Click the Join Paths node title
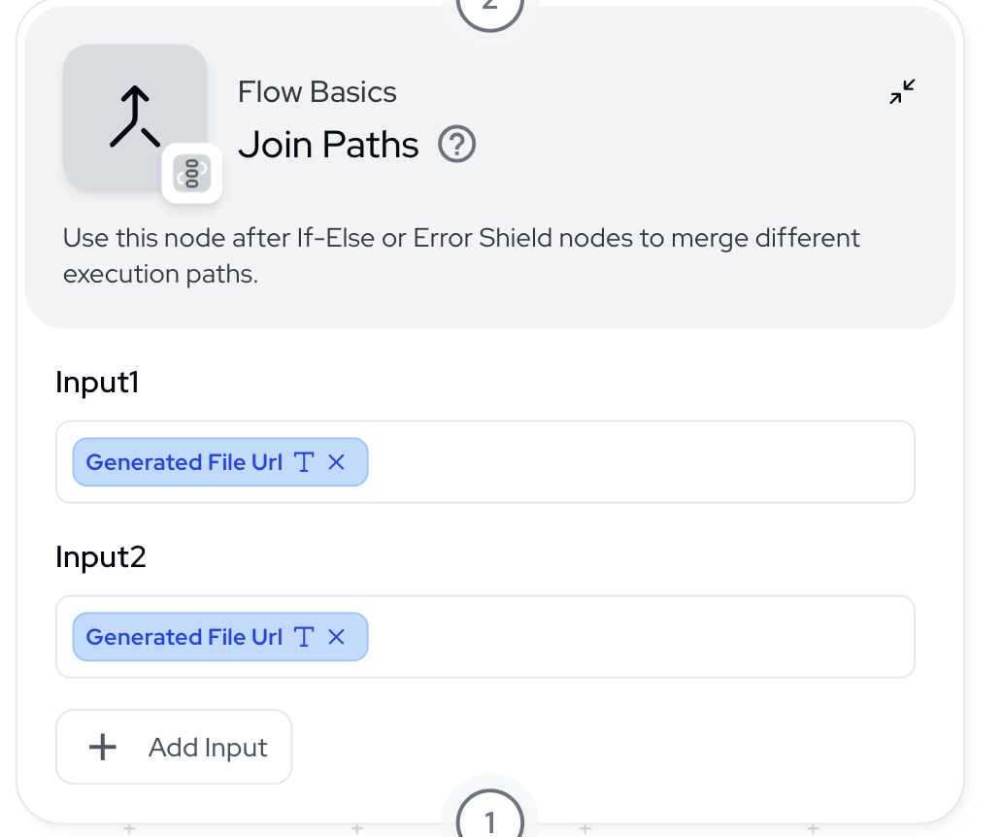Viewport: 1002px width, 837px height. pos(328,145)
